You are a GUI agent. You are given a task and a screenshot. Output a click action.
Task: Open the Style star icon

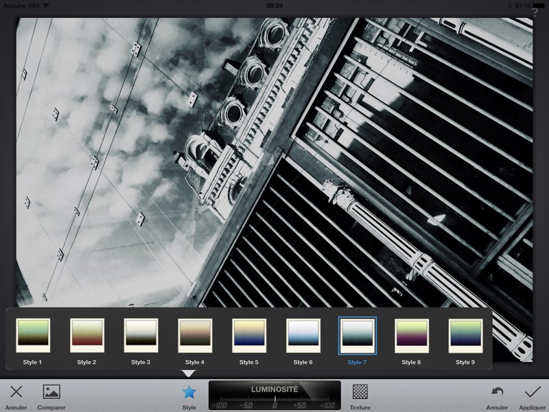pyautogui.click(x=189, y=392)
